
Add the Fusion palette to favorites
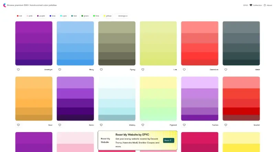click(x=184, y=125)
